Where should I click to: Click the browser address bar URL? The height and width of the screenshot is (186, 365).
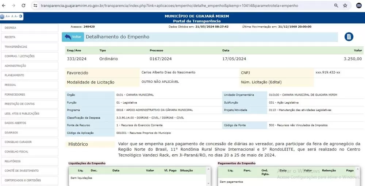point(169,5)
